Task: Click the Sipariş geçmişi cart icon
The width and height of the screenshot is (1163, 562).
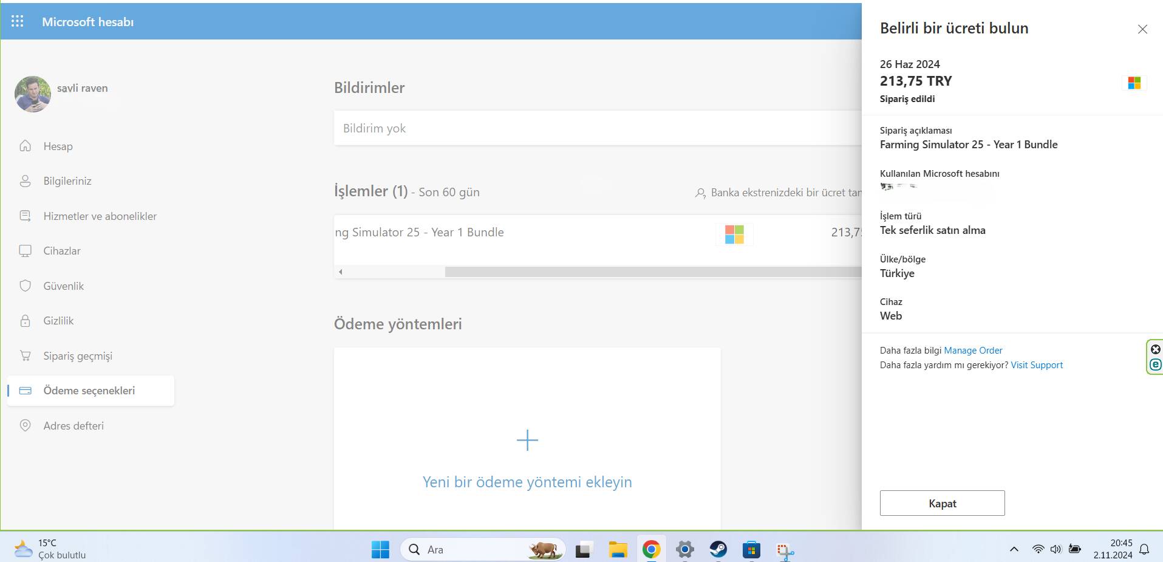Action: tap(25, 355)
